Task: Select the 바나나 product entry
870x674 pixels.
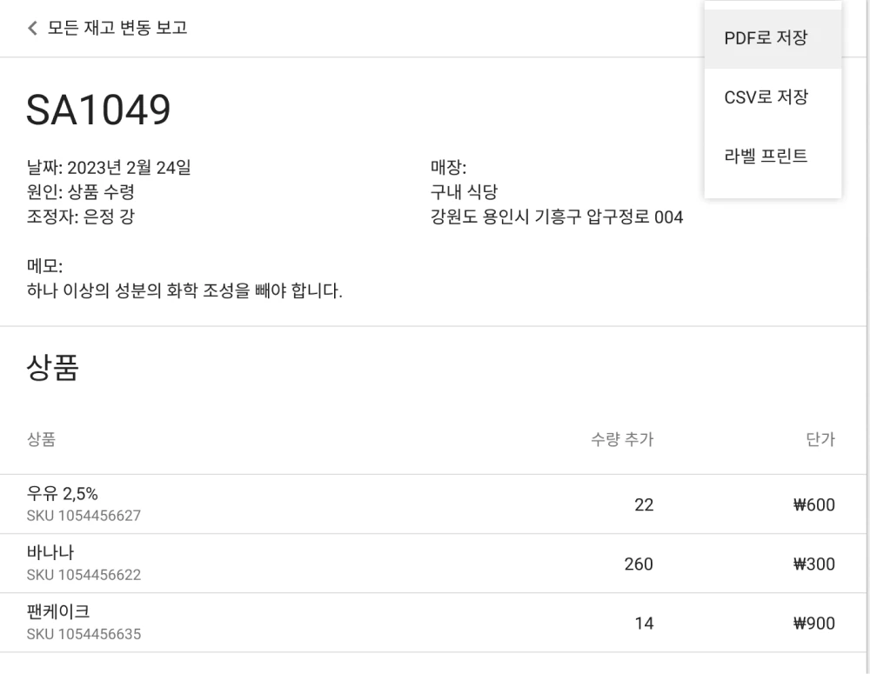Action: click(48, 552)
